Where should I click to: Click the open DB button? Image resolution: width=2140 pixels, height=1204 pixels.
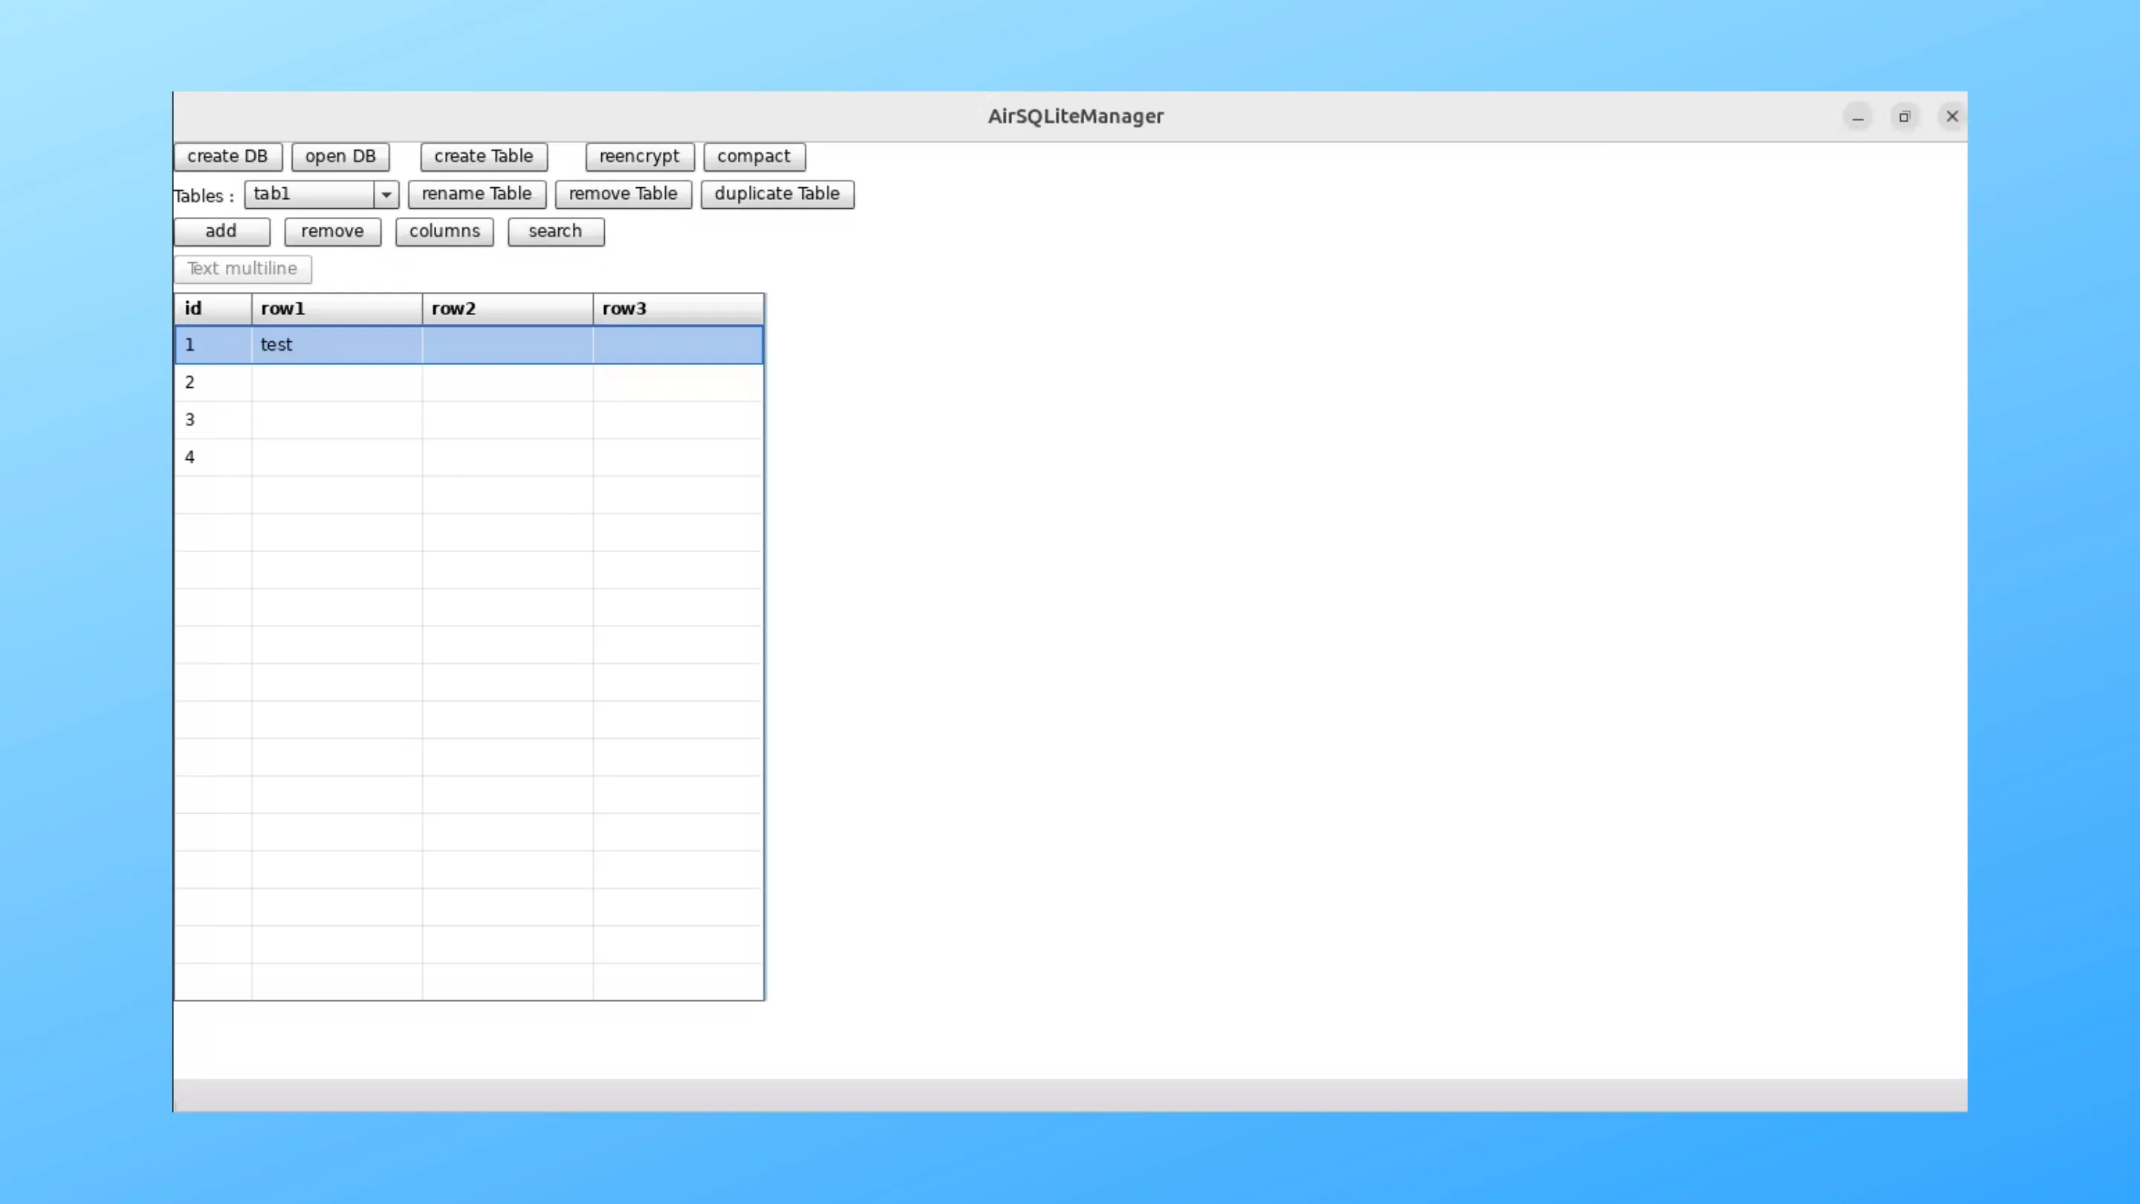[x=340, y=156]
